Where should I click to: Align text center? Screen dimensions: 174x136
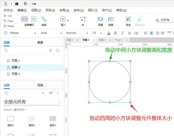[x=151, y=33]
